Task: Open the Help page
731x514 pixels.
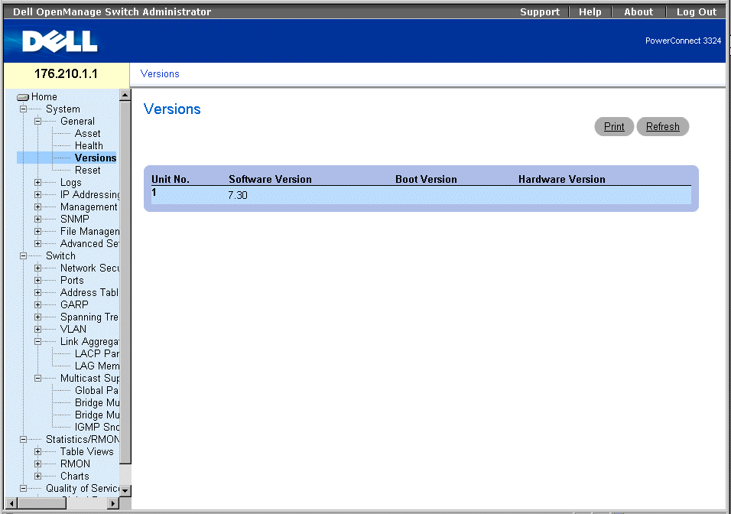Action: [590, 12]
